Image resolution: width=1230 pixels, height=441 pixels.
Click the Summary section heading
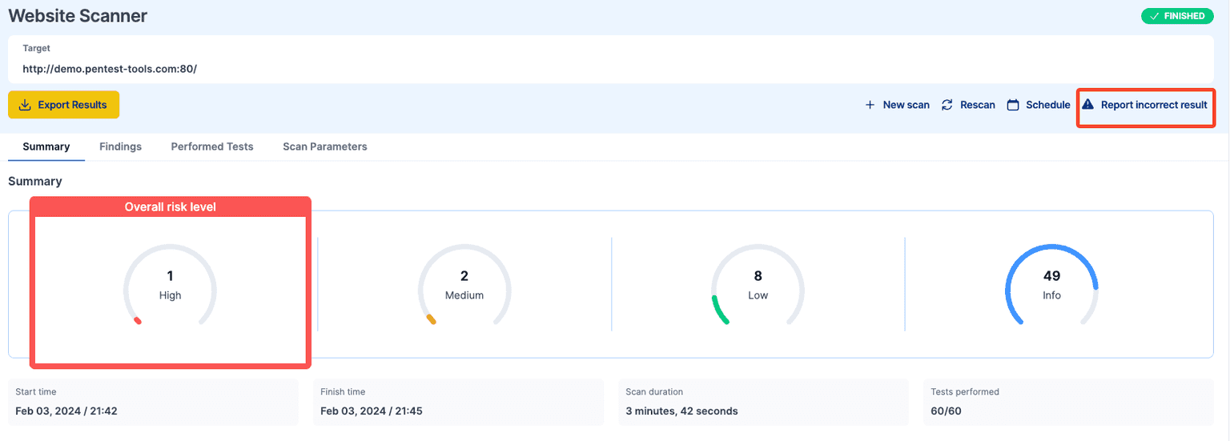[x=35, y=181]
